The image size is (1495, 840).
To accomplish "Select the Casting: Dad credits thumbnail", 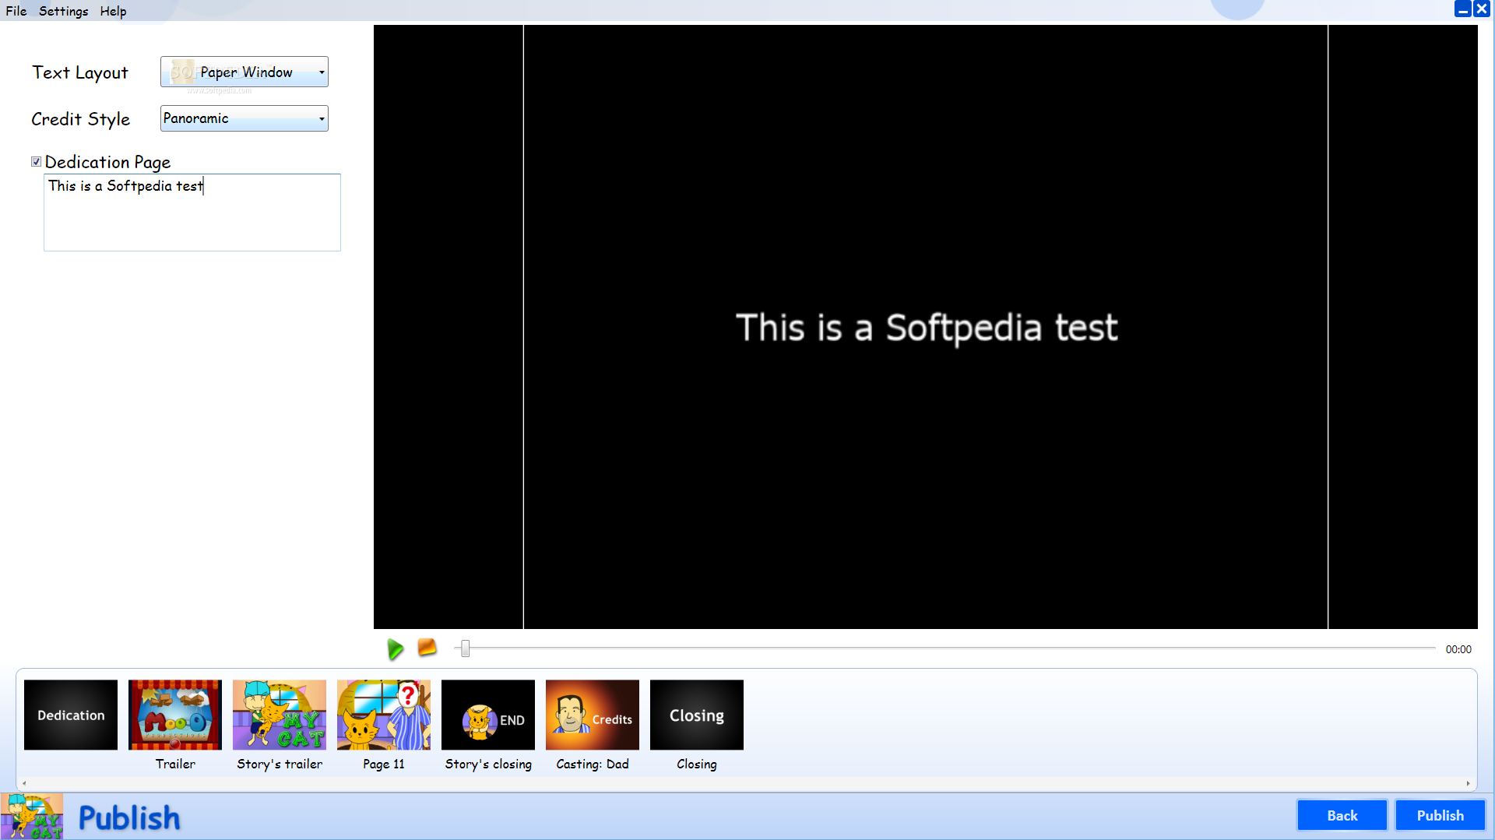I will (593, 715).
